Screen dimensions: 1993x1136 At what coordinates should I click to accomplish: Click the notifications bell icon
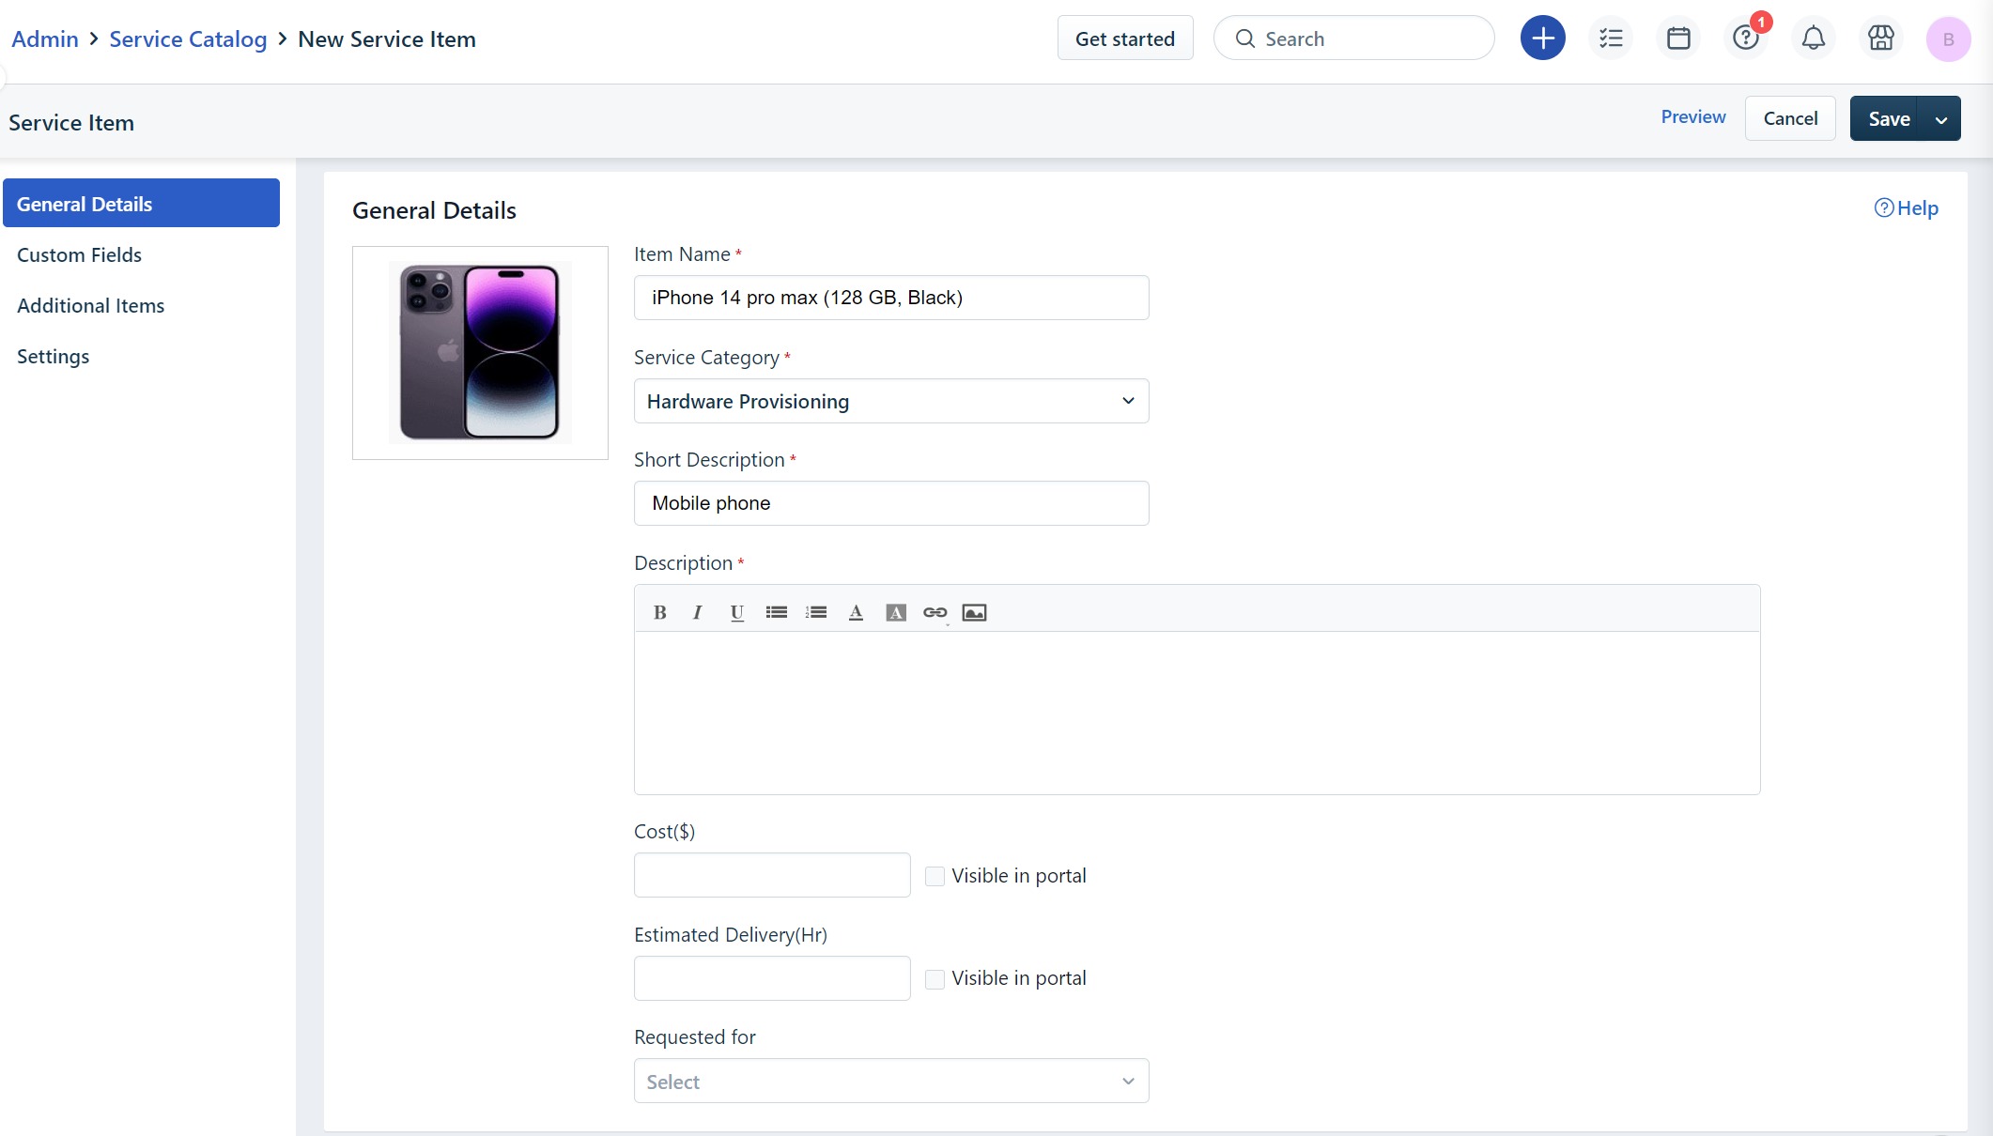[1813, 38]
